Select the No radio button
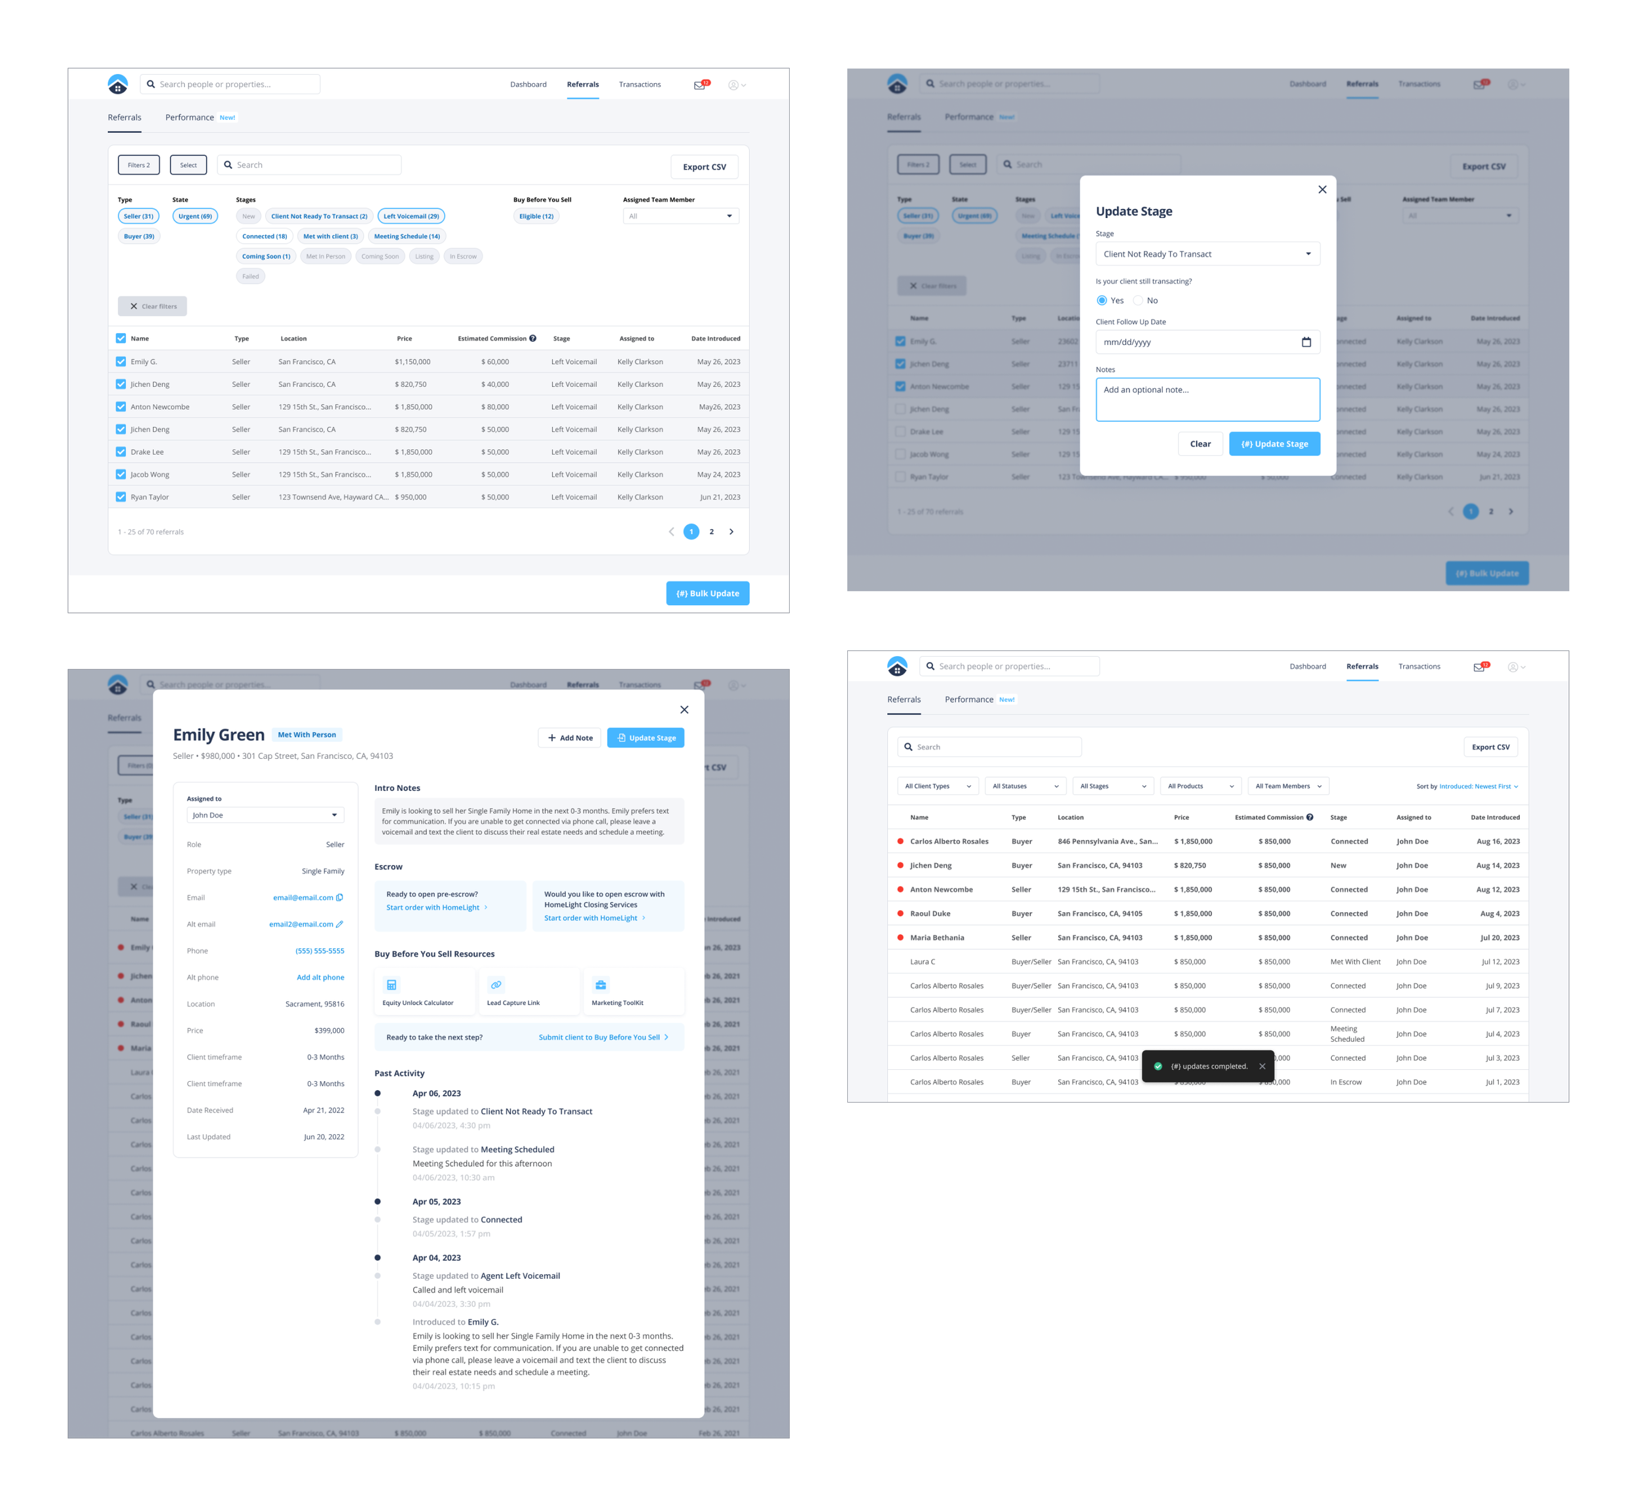Image resolution: width=1637 pixels, height=1508 pixels. [1139, 301]
